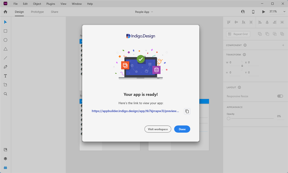Viewport: 288px width, 173px height.
Task: Click the Transform info icon
Action: (244, 54)
